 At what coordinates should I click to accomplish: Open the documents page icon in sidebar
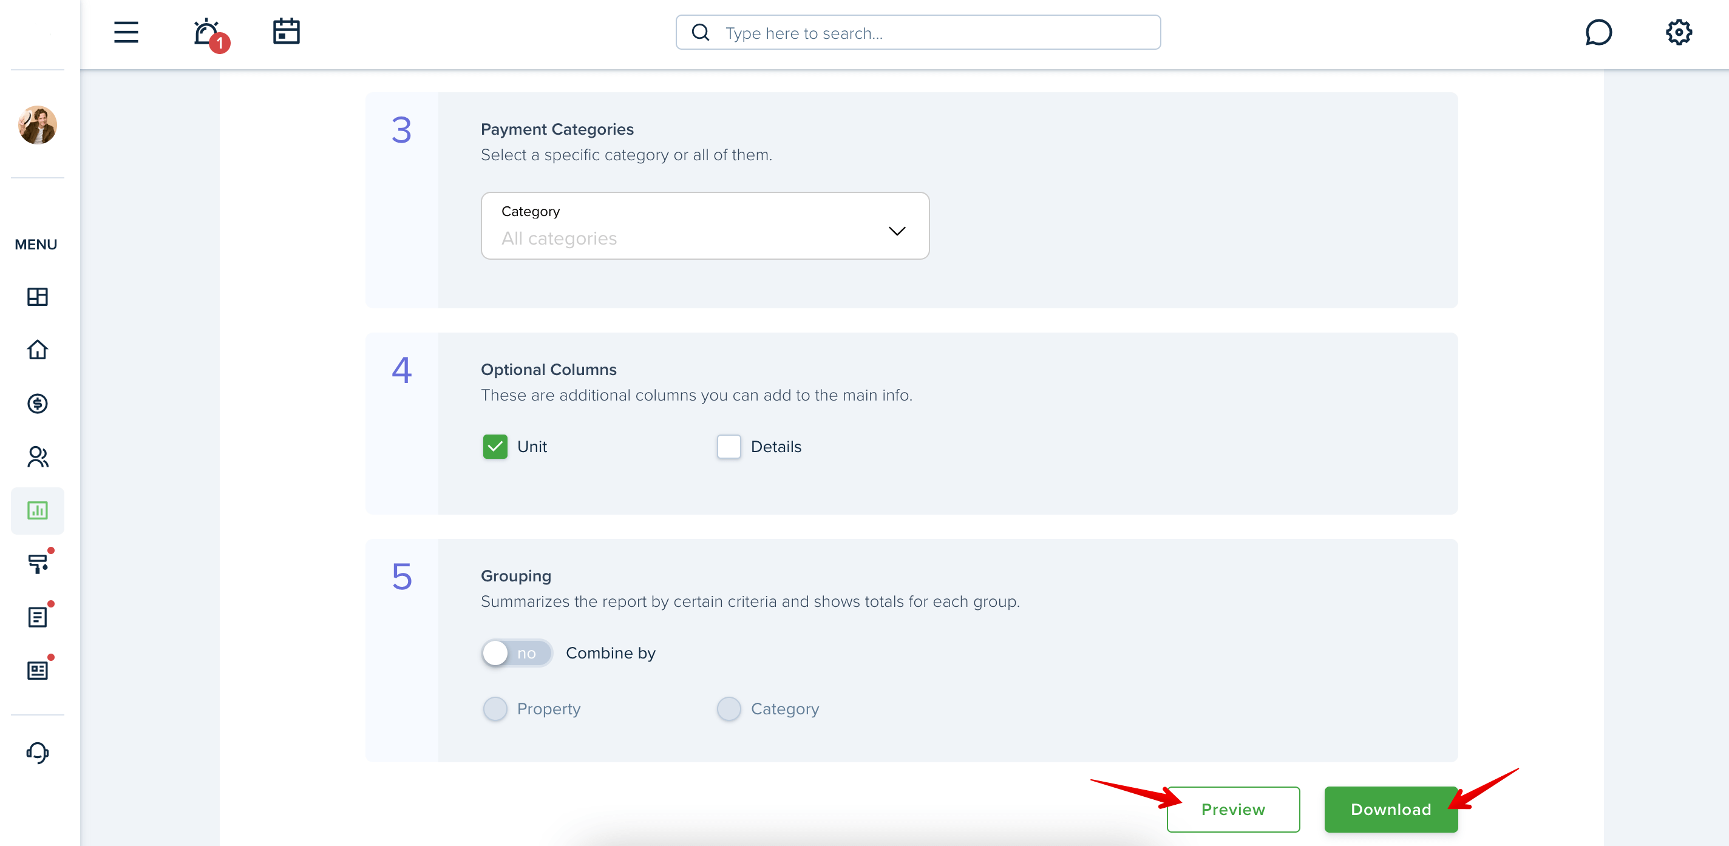point(39,616)
